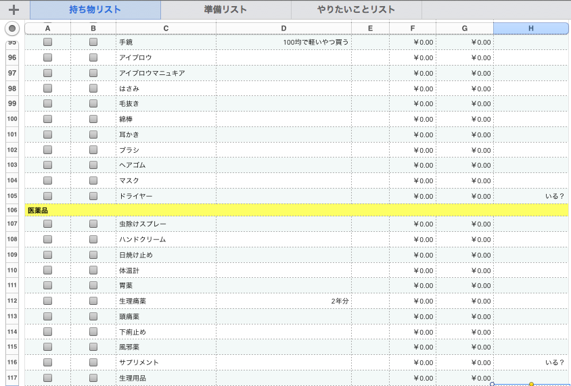
Task: Check column B checkbox for サプリメント row
Action: pos(93,362)
